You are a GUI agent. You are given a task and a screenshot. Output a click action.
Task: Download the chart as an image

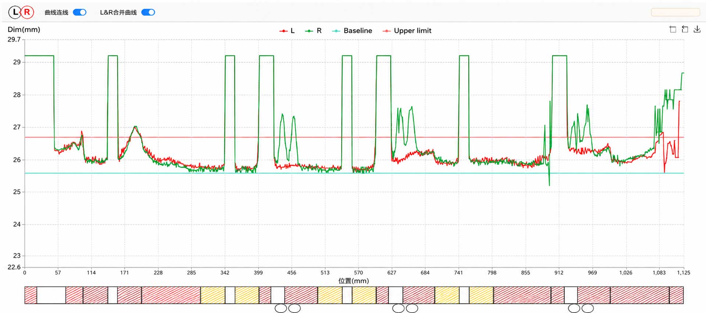tap(697, 29)
